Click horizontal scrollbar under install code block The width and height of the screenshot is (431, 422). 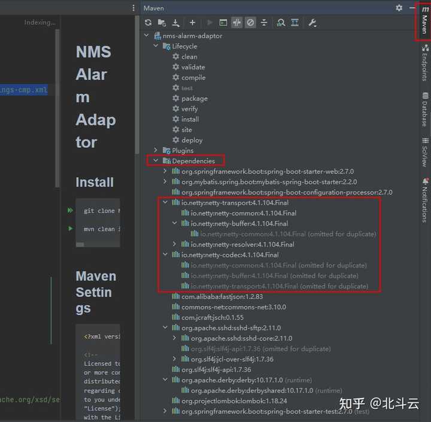[x=80, y=244]
